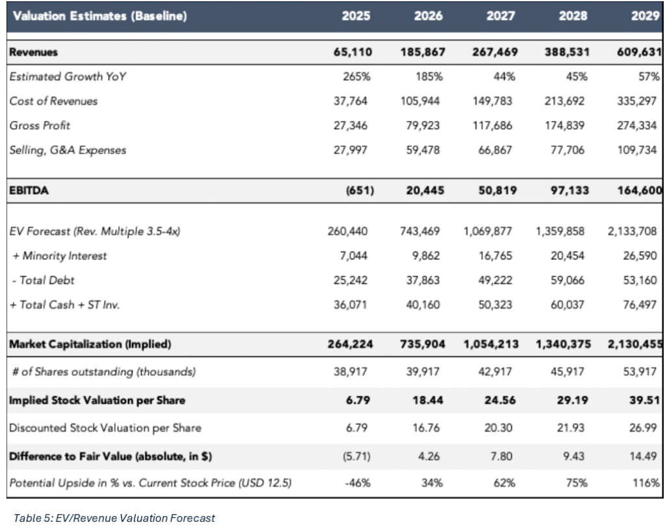Screen dimensions: 665x529
Task: Click the 'Market Capitalization (Implied)' label
Action: [x=90, y=344]
